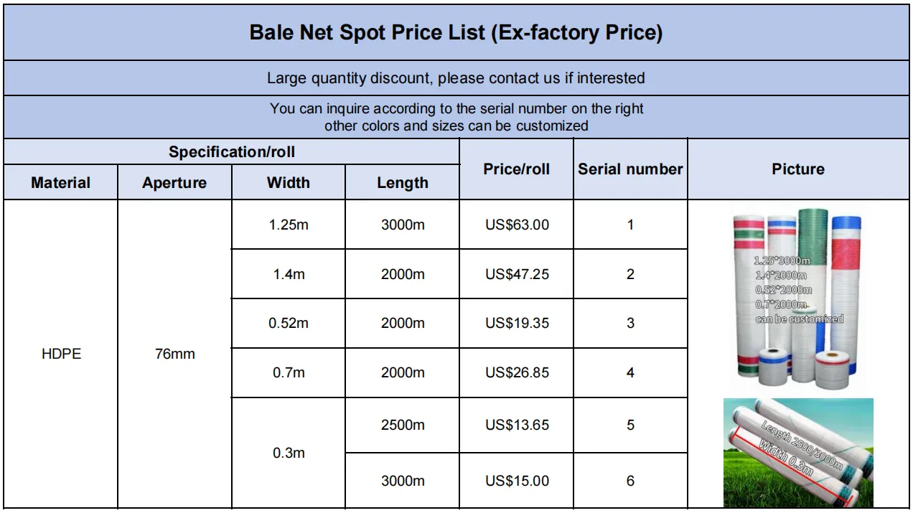Image resolution: width=913 pixels, height=513 pixels.
Task: Select the US$63.00 price cell
Action: tap(517, 225)
